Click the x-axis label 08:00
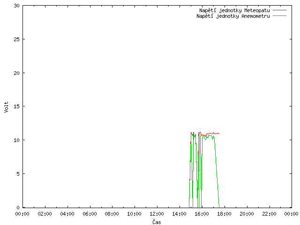Viewport: 300px width, 225px height. [112, 214]
